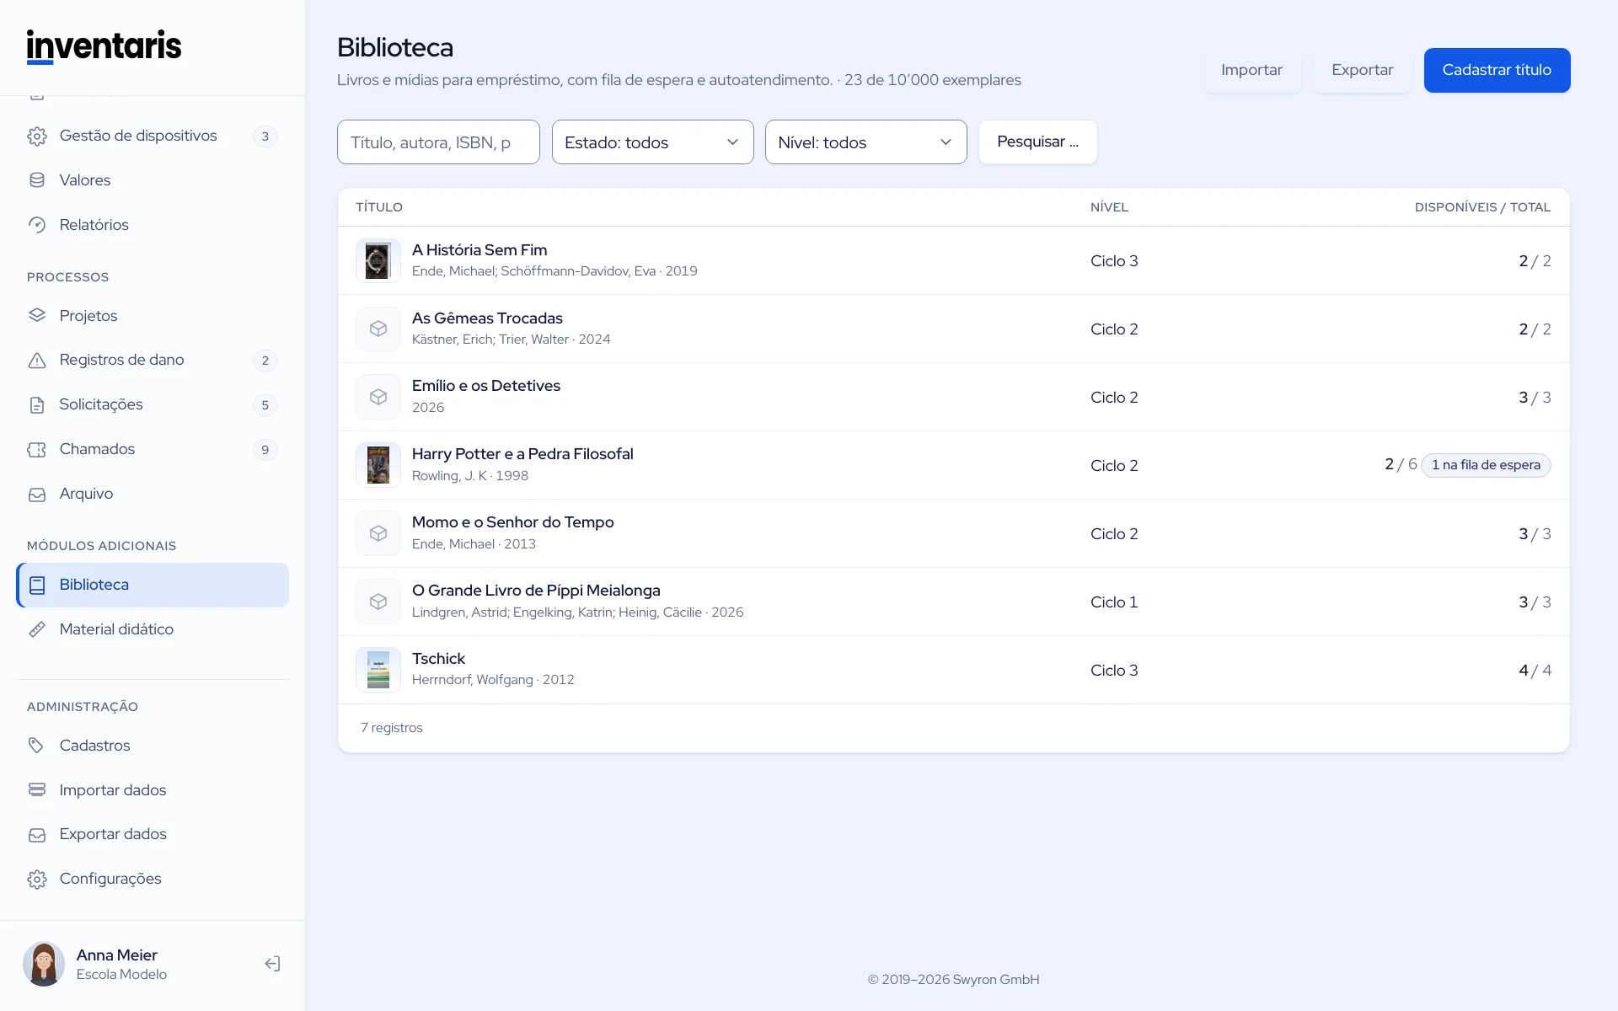Screen dimensions: 1618x1011
Task: Click the Material didático pencil icon
Action: point(37,629)
